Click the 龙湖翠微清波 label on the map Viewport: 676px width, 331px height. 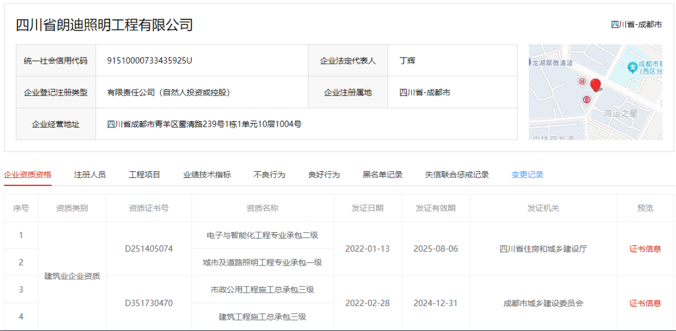tap(553, 63)
